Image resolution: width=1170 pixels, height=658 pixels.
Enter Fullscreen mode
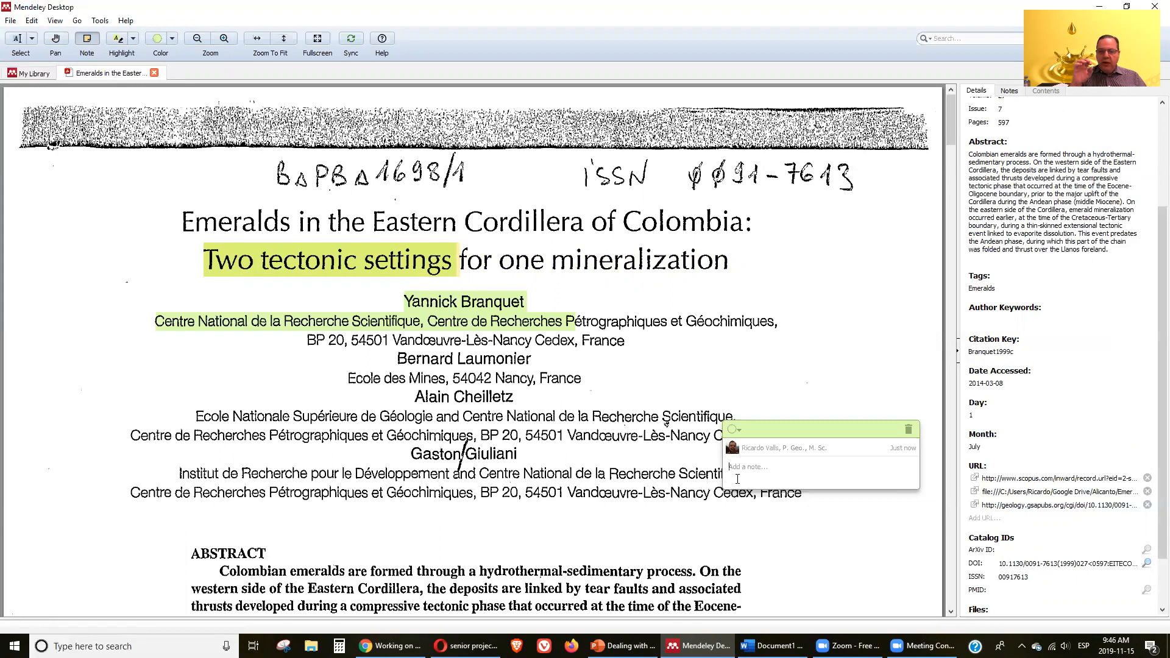click(317, 38)
